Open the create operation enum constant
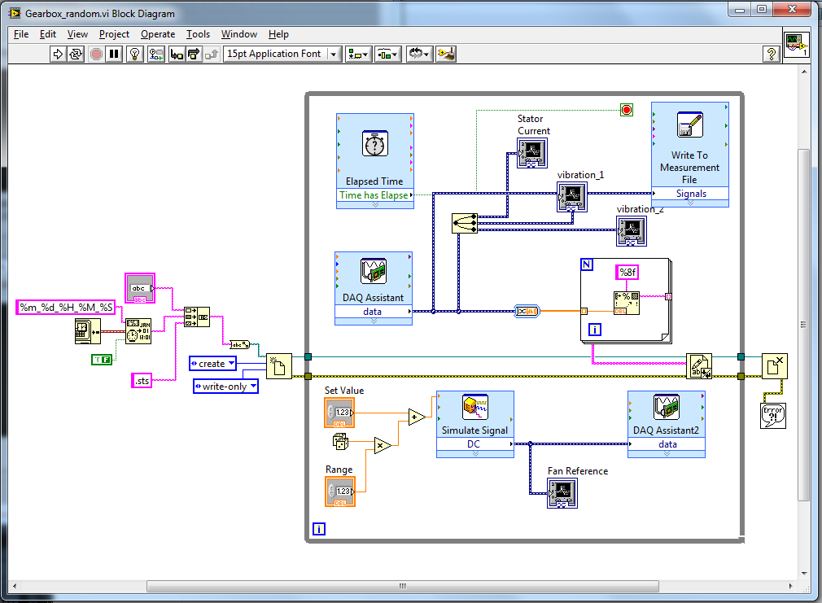822x603 pixels. point(213,364)
